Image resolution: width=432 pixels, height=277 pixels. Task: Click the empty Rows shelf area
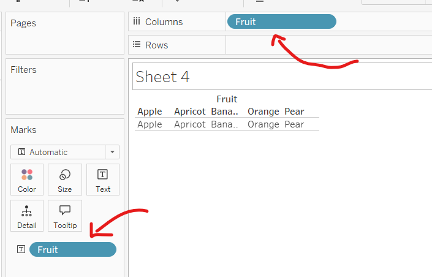[328, 45]
